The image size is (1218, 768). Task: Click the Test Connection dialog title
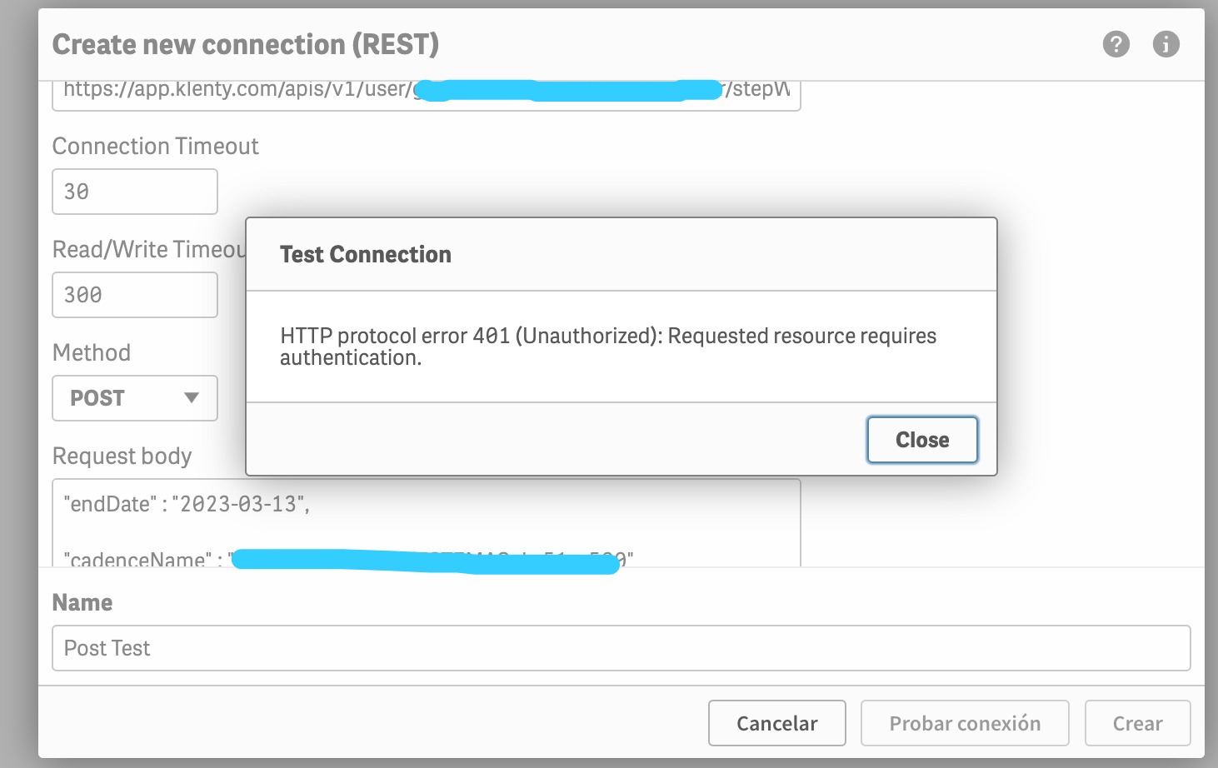pos(366,255)
